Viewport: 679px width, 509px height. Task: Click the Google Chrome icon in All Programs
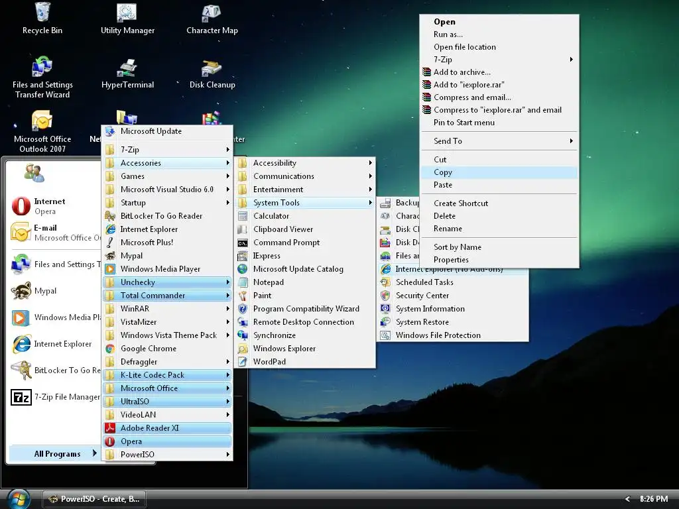pos(110,349)
